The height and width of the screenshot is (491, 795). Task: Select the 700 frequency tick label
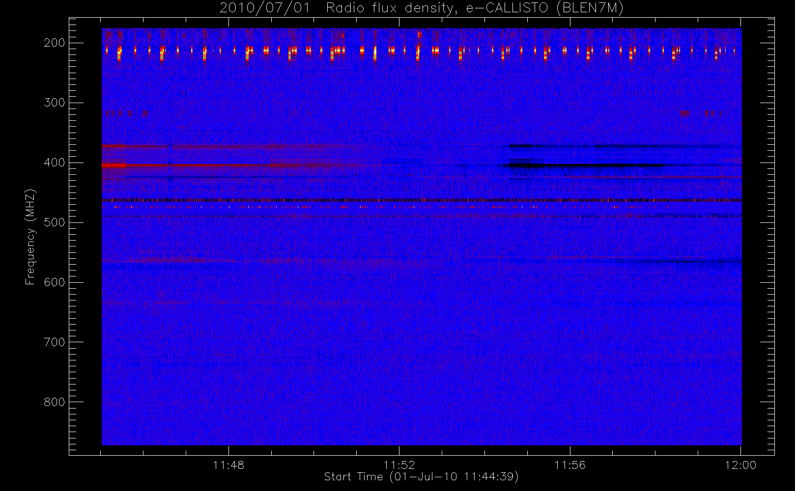tap(55, 342)
